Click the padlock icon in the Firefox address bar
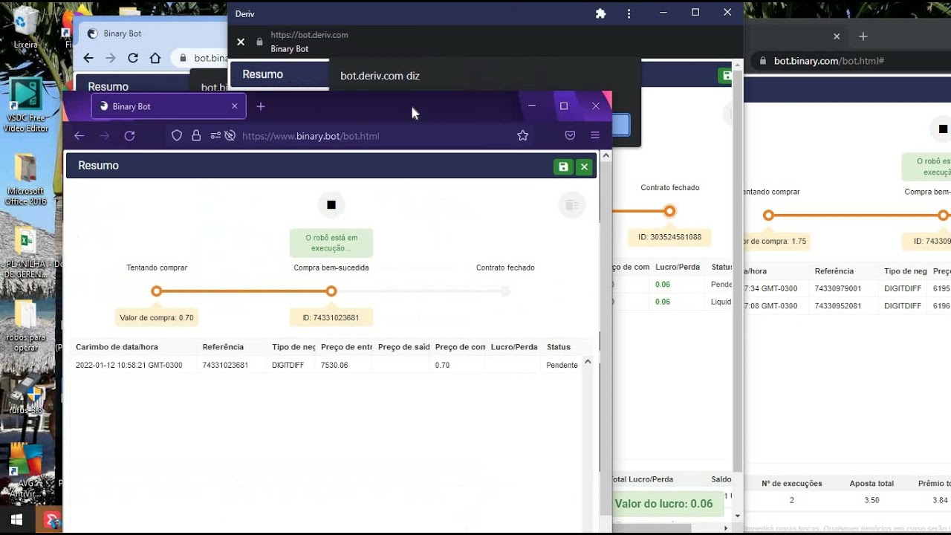The width and height of the screenshot is (951, 535). tap(196, 136)
